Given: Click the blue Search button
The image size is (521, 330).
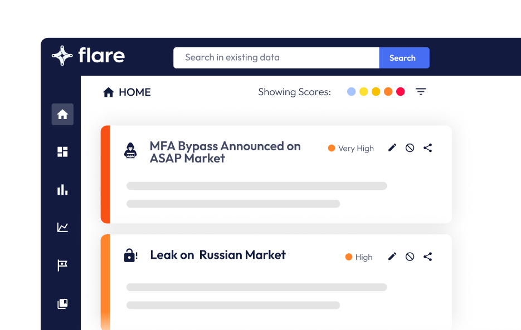Looking at the screenshot, I should 404,58.
